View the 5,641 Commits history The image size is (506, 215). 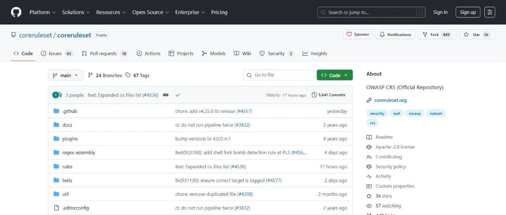[329, 95]
